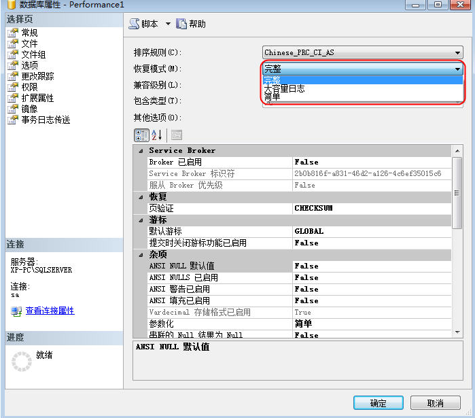Open the 脚本 dropdown arrow
The width and height of the screenshot is (475, 418).
pyautogui.click(x=168, y=24)
